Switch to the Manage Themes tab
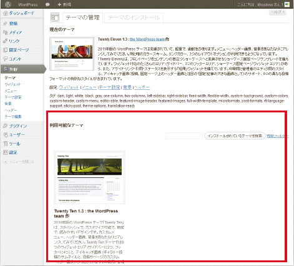Viewport: 294px width, 266px height. point(82,17)
